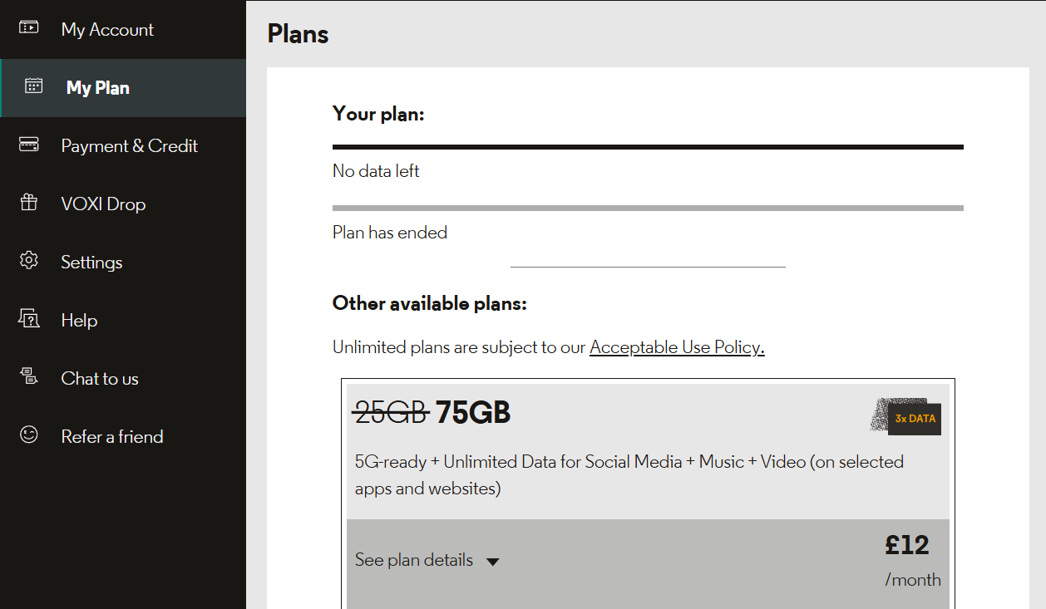Open the Acceptable Use Policy link
This screenshot has height=609, width=1046.
pos(676,347)
